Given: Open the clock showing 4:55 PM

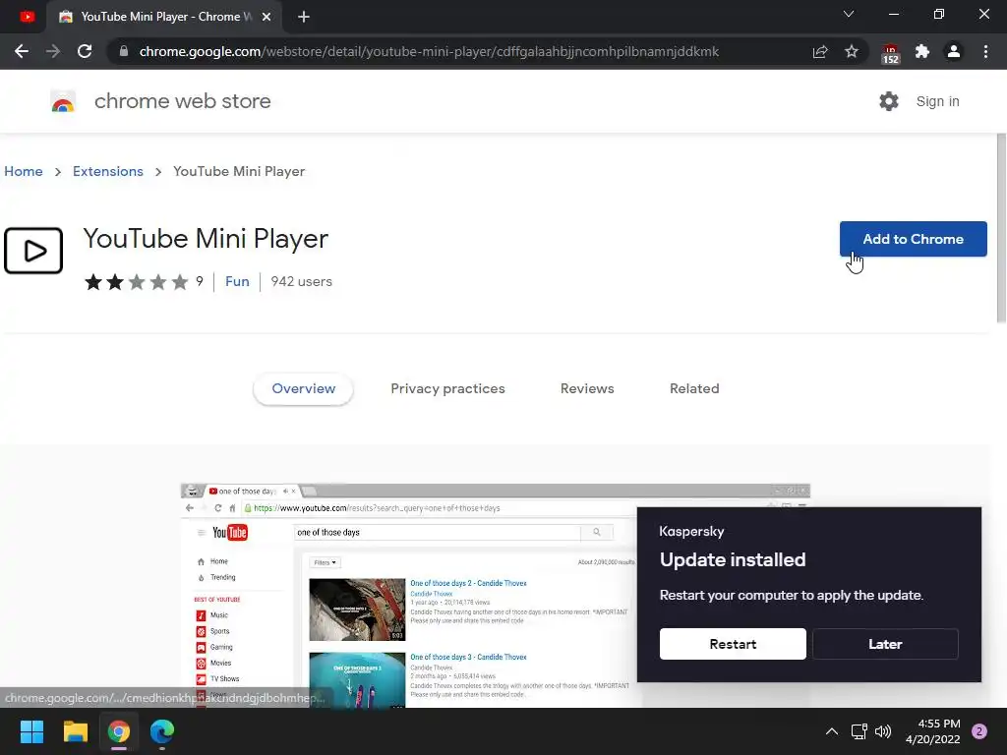Looking at the screenshot, I should pos(932,731).
